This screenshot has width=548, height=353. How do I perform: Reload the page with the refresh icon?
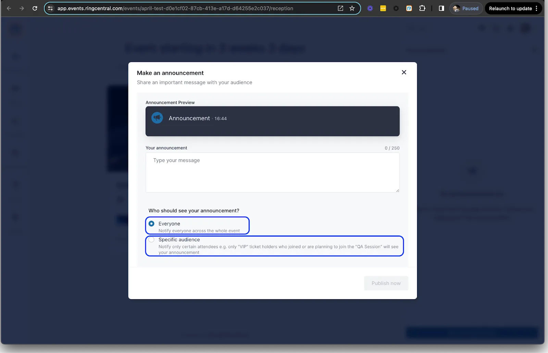pos(35,8)
